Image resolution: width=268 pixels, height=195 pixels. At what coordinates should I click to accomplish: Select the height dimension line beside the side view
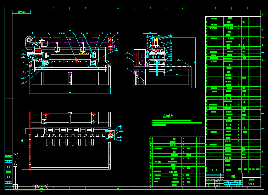[x=195, y=63]
